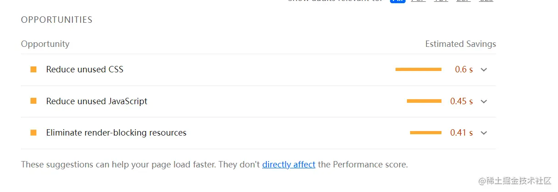
Task: Click the Estimated Savings column header
Action: pyautogui.click(x=460, y=44)
